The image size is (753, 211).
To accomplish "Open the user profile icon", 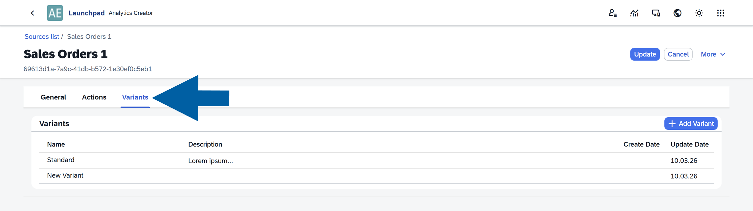I will pyautogui.click(x=613, y=13).
